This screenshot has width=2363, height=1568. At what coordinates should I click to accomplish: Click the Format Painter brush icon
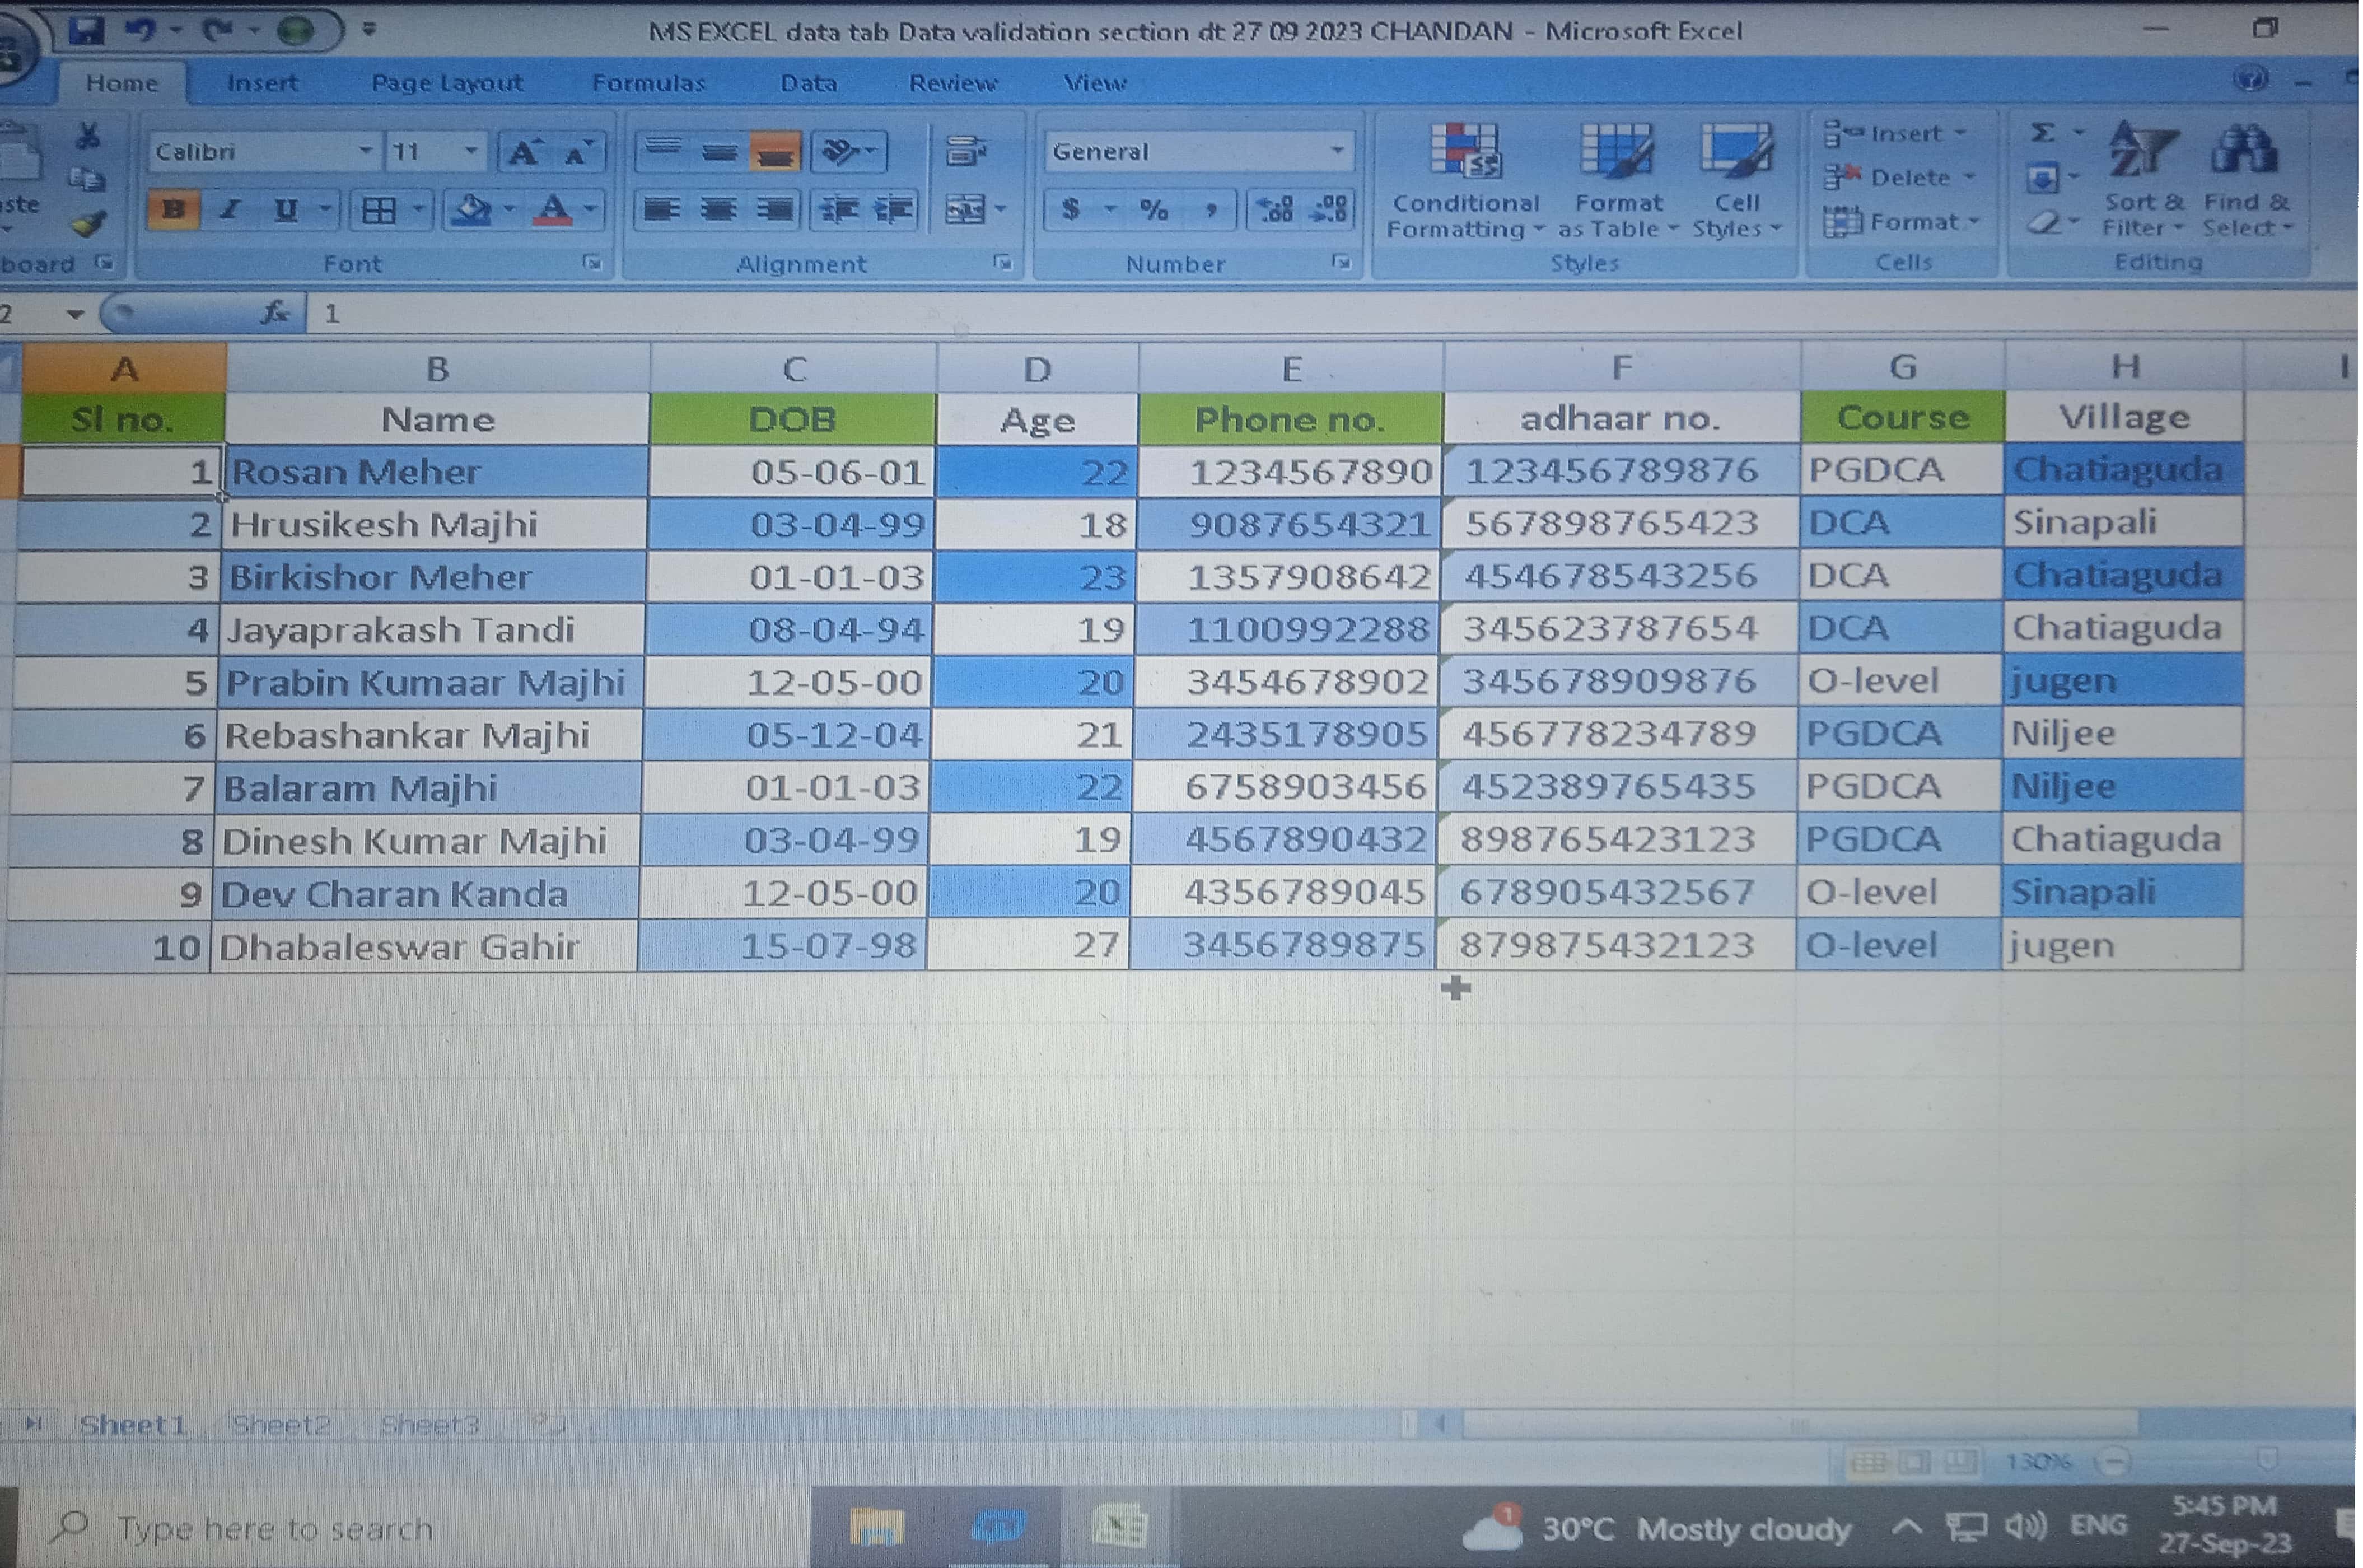[x=88, y=224]
